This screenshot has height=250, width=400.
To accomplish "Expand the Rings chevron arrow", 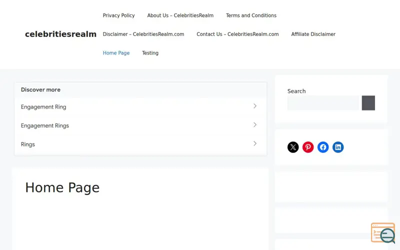I will pos(255,143).
